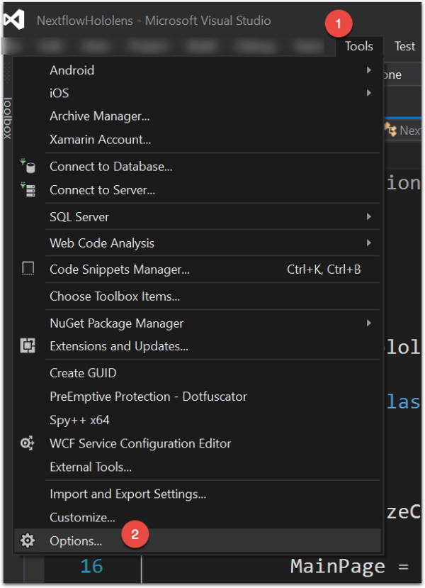Click the Options gear icon
The image size is (425, 588).
click(x=27, y=540)
